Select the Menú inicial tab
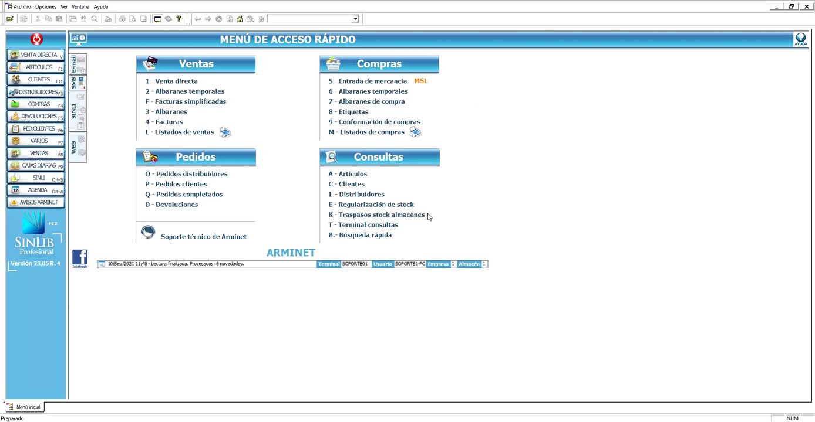 (x=23, y=407)
